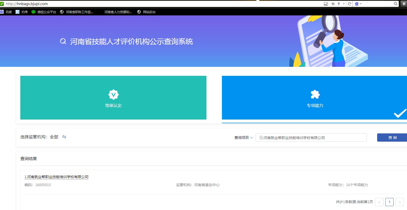Expand the dropdown arrow next to lightning icon
407x210 pixels.
click(x=344, y=4)
